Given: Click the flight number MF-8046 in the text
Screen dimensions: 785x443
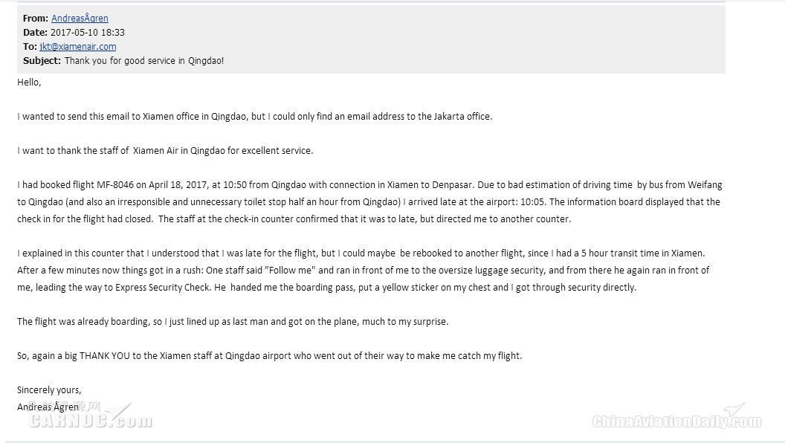Looking at the screenshot, I should tap(115, 185).
